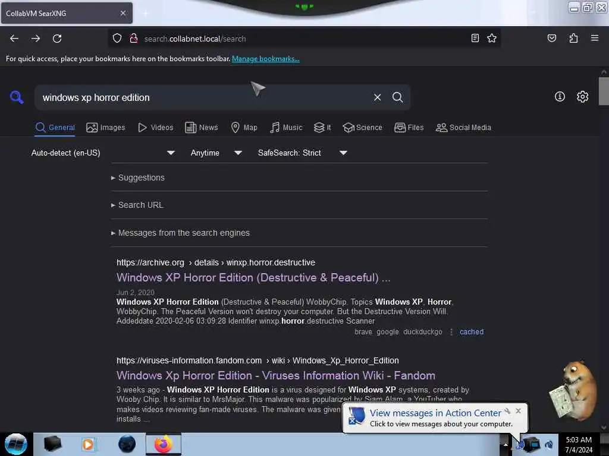Open the black box taskbar application
Image resolution: width=609 pixels, height=456 pixels.
52,444
